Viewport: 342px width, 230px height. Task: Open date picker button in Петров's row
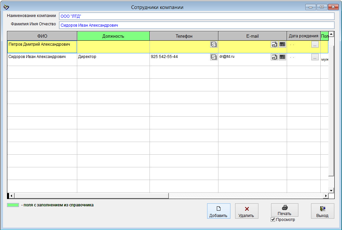pos(315,45)
